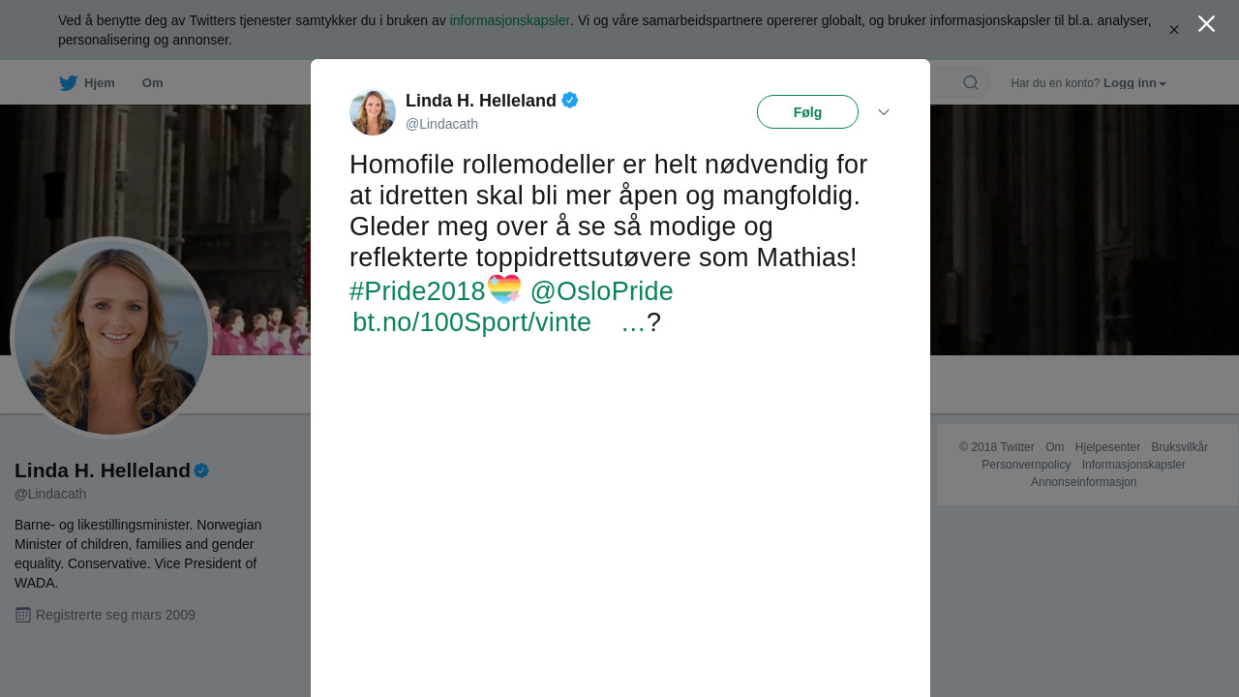Open the bt.no/100Sport article link
The width and height of the screenshot is (1239, 697).
click(x=471, y=322)
